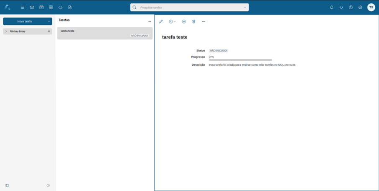Mark task as done with checkmark icon
The image size is (379, 191).
184,21
